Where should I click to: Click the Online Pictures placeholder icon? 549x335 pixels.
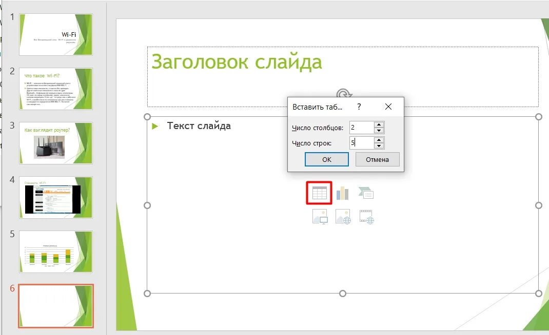tap(343, 217)
